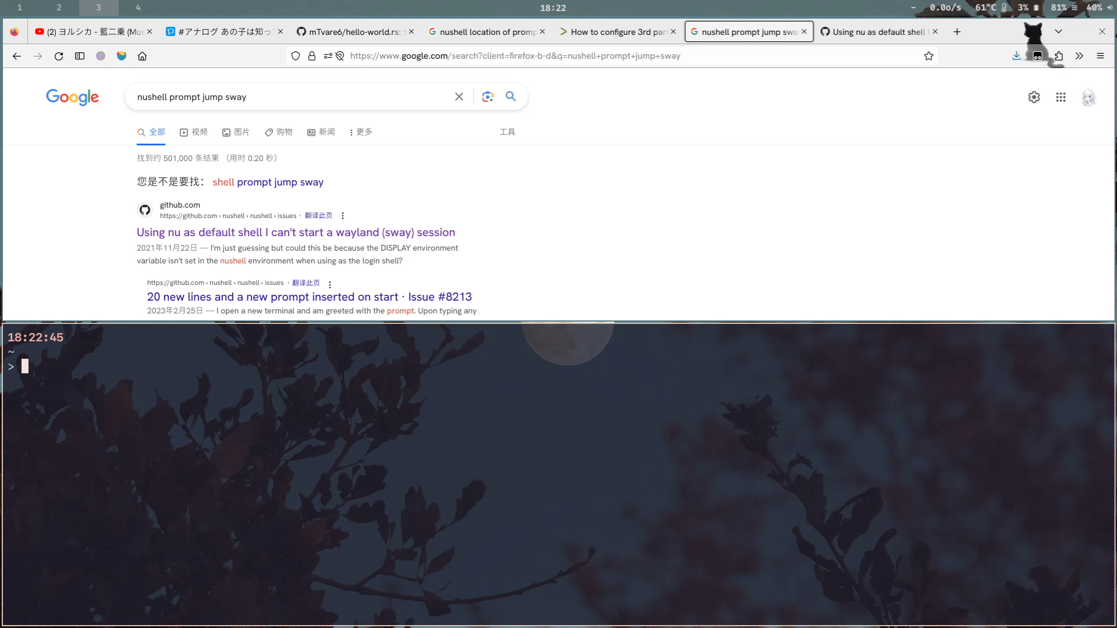Click suggested "shell prompt jump sway" link
This screenshot has width=1117, height=628.
point(268,182)
